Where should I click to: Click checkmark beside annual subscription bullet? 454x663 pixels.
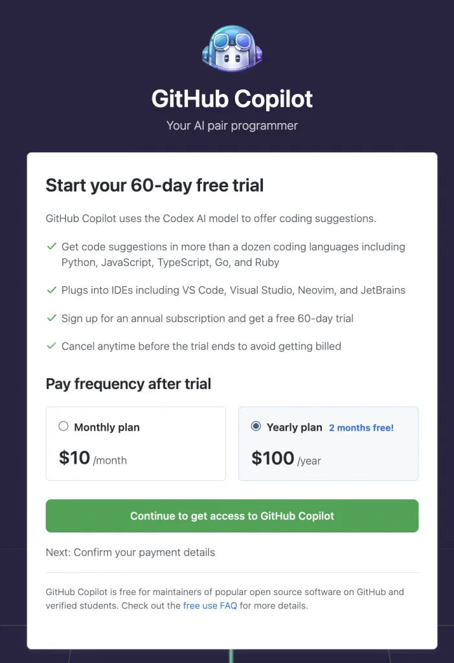point(51,319)
